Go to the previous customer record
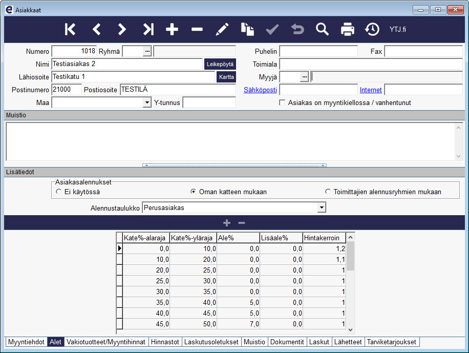The width and height of the screenshot is (469, 353). (x=96, y=29)
